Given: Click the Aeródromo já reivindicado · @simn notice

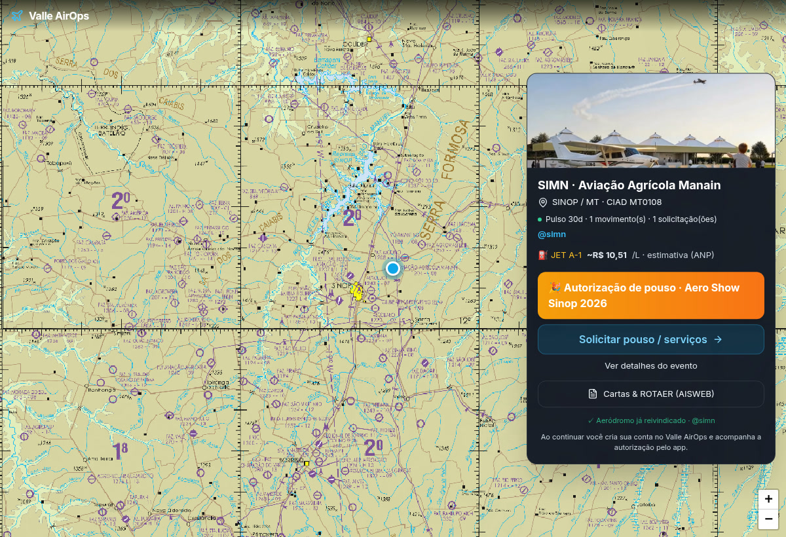Looking at the screenshot, I should point(651,420).
